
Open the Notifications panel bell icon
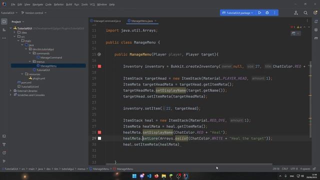(x=316, y=21)
